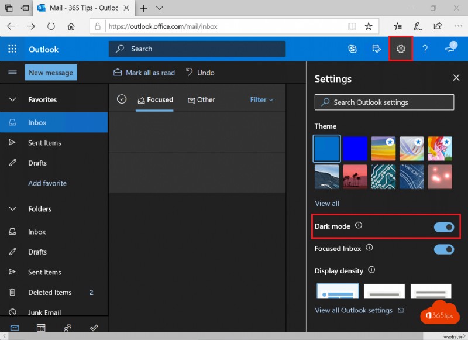This screenshot has width=468, height=340.
Task: Toggle the Focused Inbox switch
Action: tap(444, 249)
